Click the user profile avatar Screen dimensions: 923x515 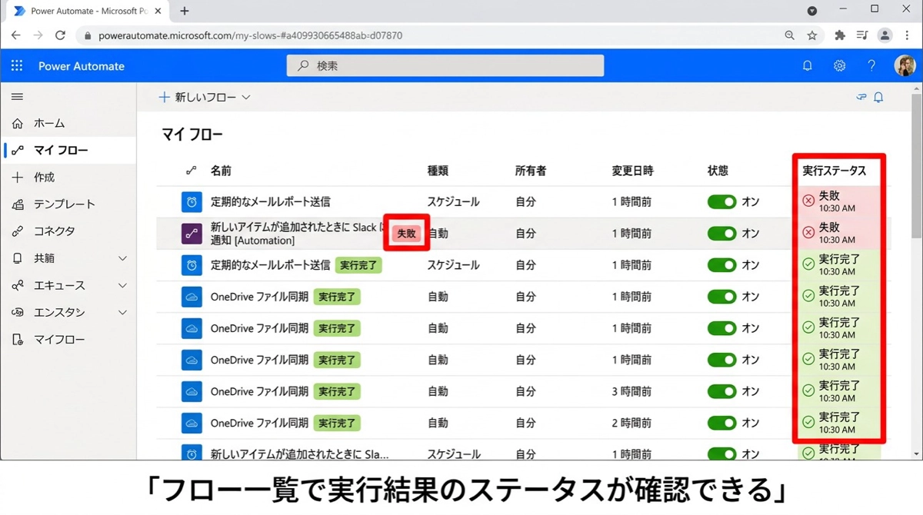coord(905,66)
